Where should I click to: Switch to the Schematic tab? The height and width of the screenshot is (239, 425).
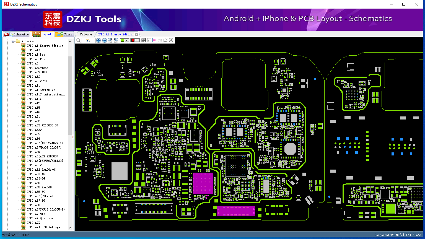coord(16,34)
